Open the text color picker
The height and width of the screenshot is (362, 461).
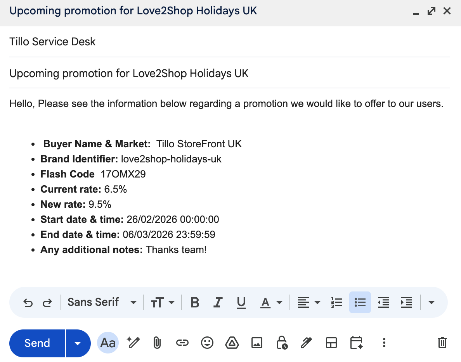tap(270, 302)
